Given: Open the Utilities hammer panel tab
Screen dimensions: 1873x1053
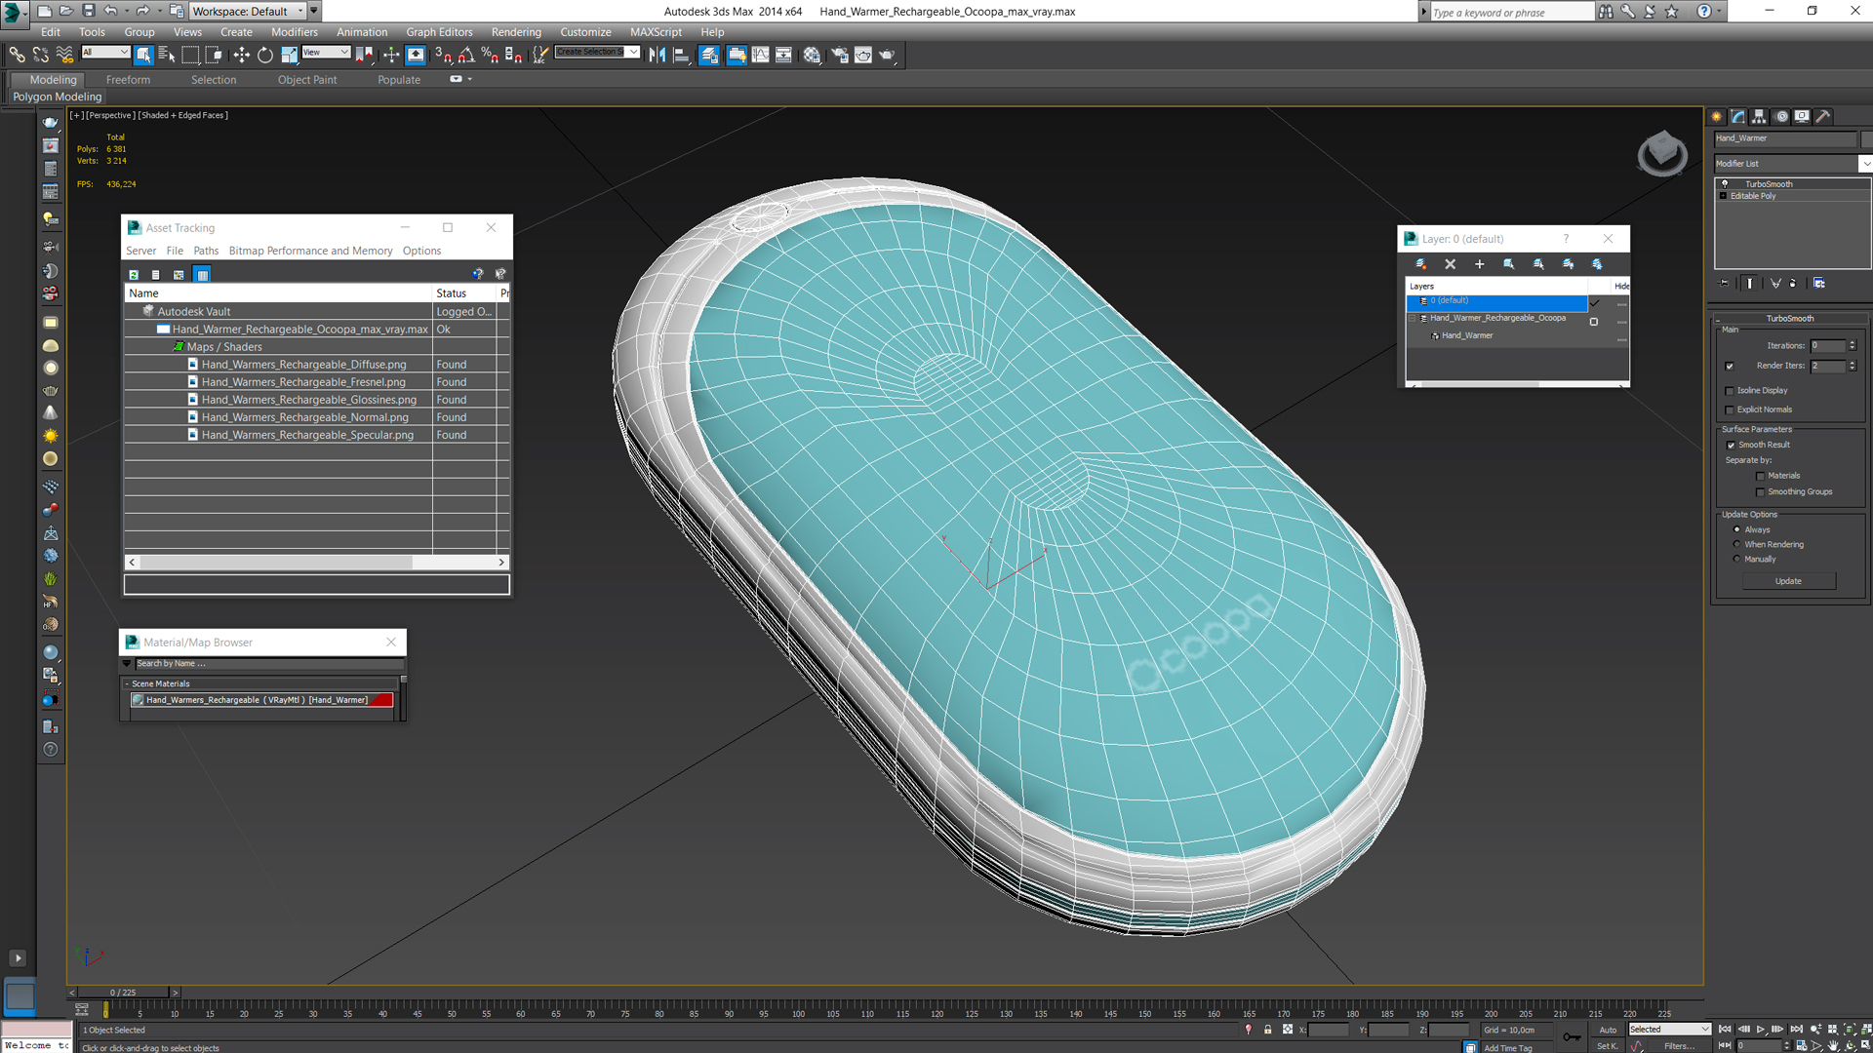Looking at the screenshot, I should point(1822,116).
